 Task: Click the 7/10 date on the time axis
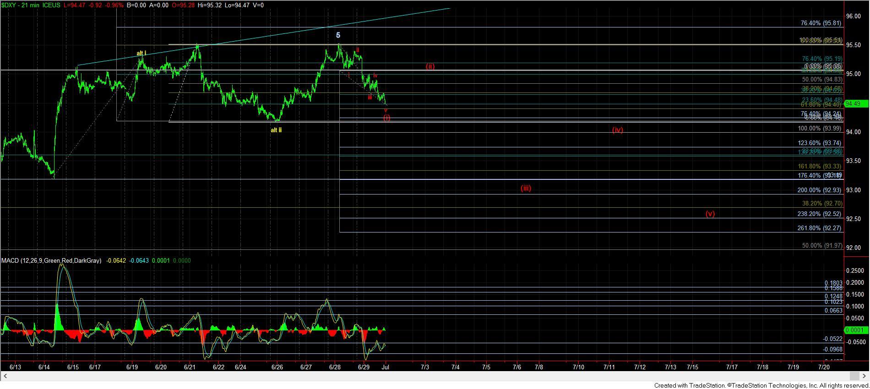click(578, 367)
